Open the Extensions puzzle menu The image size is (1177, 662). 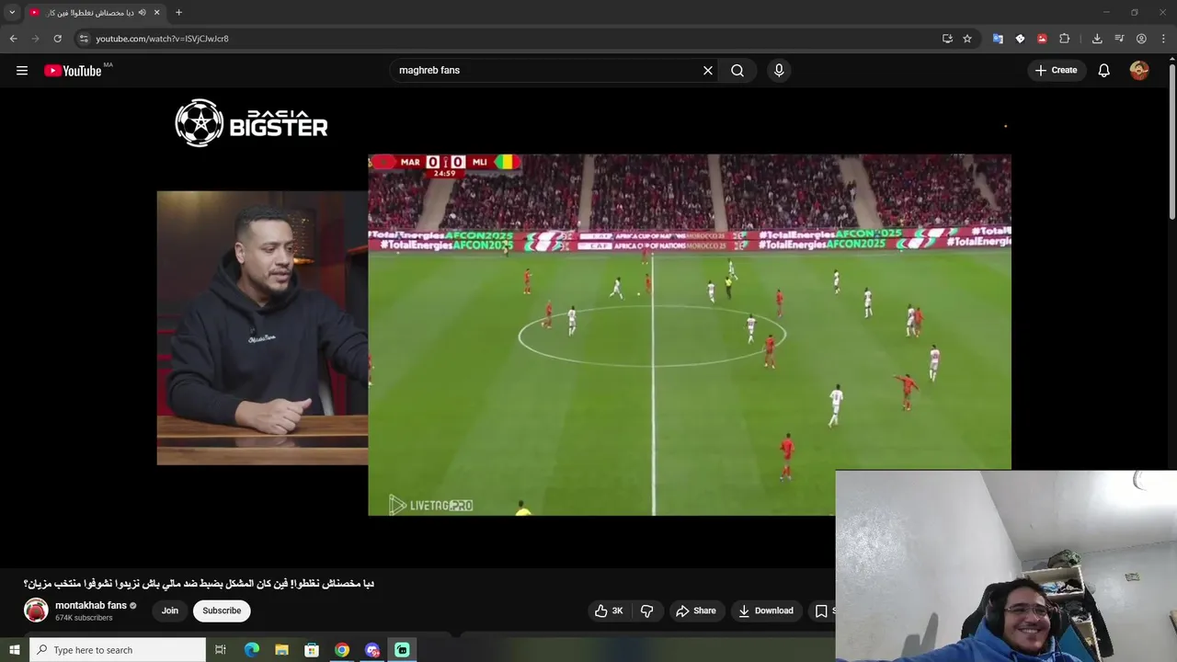1065,39
